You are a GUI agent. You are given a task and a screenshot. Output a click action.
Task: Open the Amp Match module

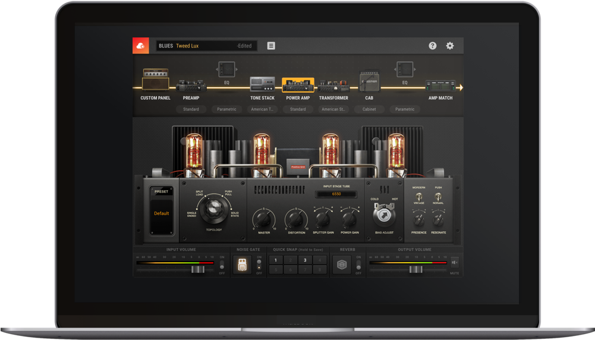[440, 86]
